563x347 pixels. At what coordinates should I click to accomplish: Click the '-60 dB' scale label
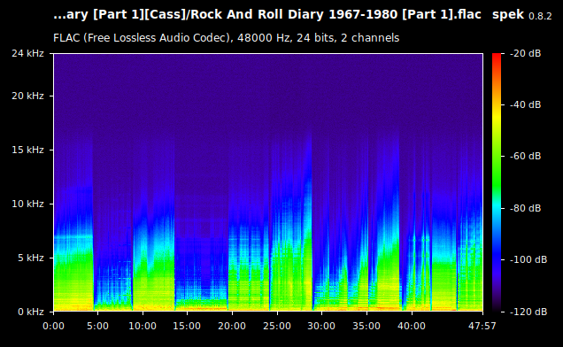click(525, 157)
